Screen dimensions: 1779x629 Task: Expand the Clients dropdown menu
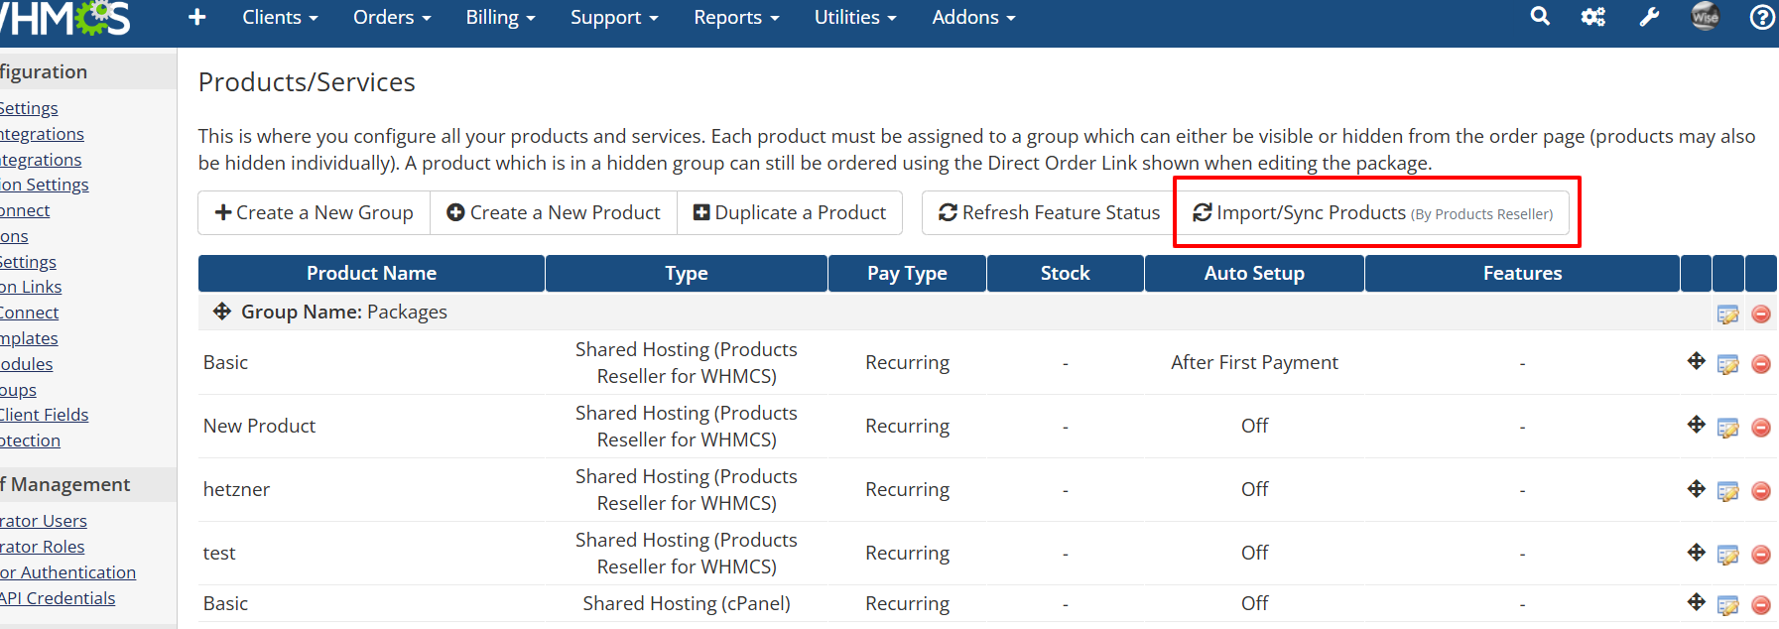(280, 17)
